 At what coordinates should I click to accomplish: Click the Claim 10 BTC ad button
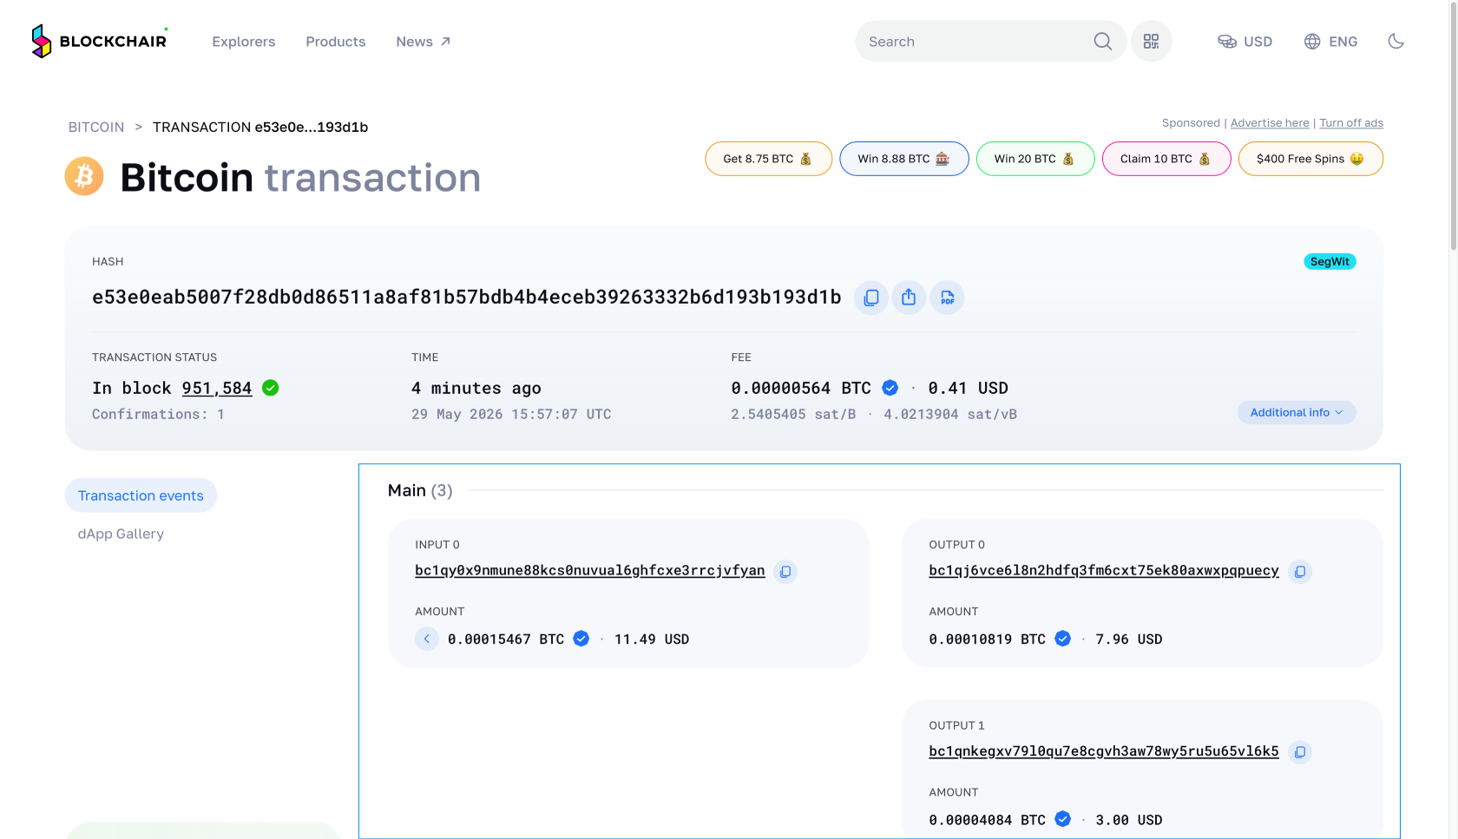coord(1166,159)
